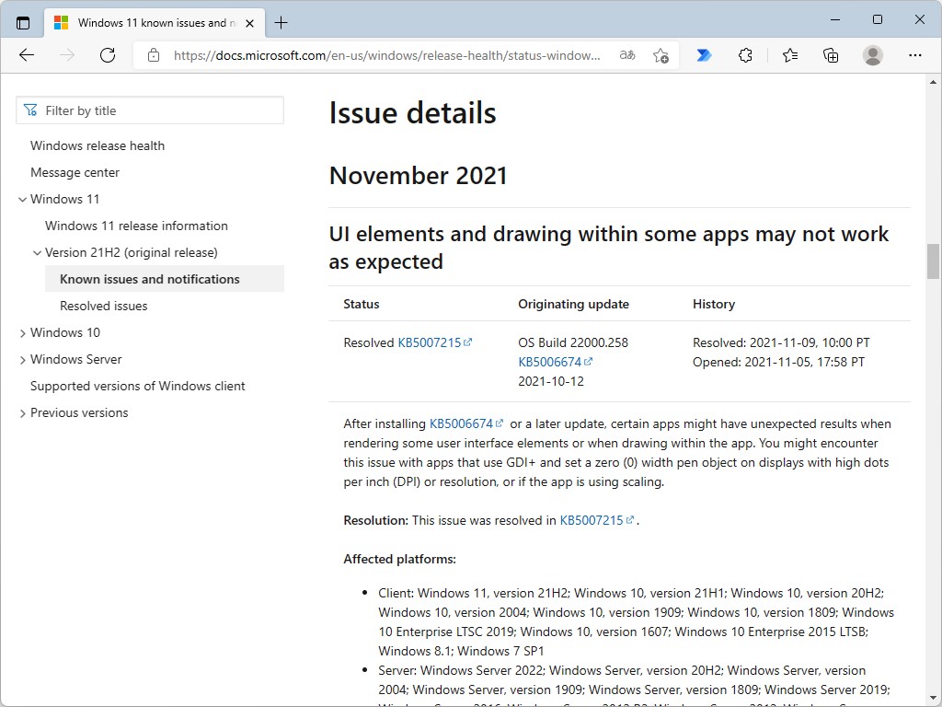Click the 'Affected platforms:' label

[399, 559]
